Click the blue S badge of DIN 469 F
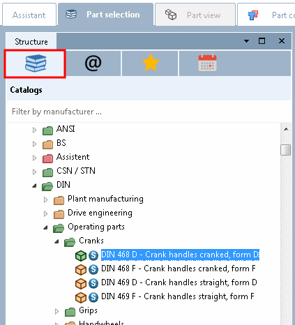The image size is (295, 325). tap(93, 297)
